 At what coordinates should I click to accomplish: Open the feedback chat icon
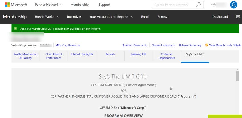(x=238, y=17)
